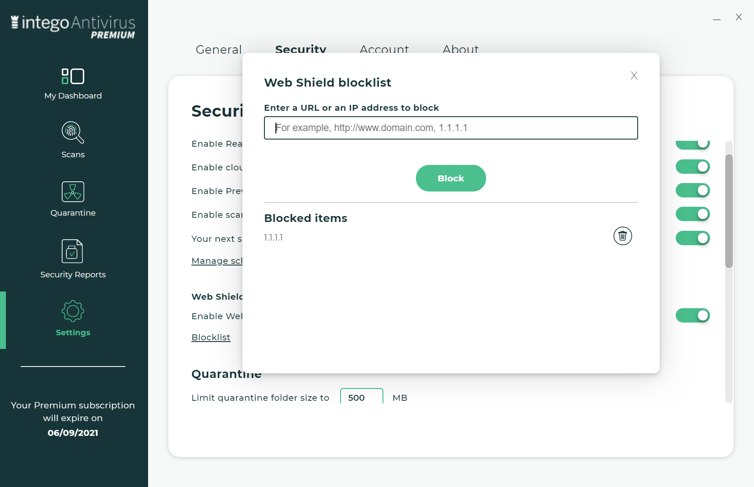The height and width of the screenshot is (487, 754).
Task: Click the Blocked items heading
Action: coord(305,218)
